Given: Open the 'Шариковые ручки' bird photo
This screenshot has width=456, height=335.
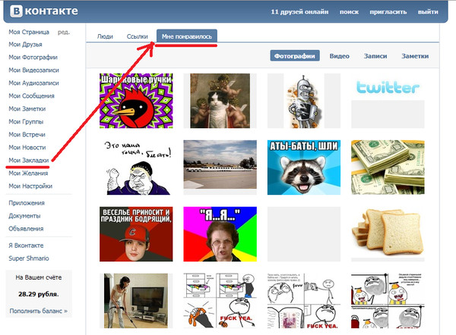Looking at the screenshot, I should pos(136,101).
